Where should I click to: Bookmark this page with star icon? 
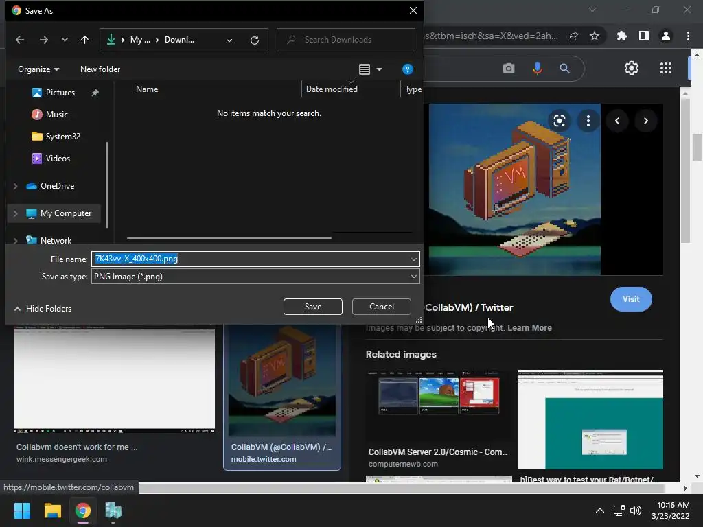point(595,36)
